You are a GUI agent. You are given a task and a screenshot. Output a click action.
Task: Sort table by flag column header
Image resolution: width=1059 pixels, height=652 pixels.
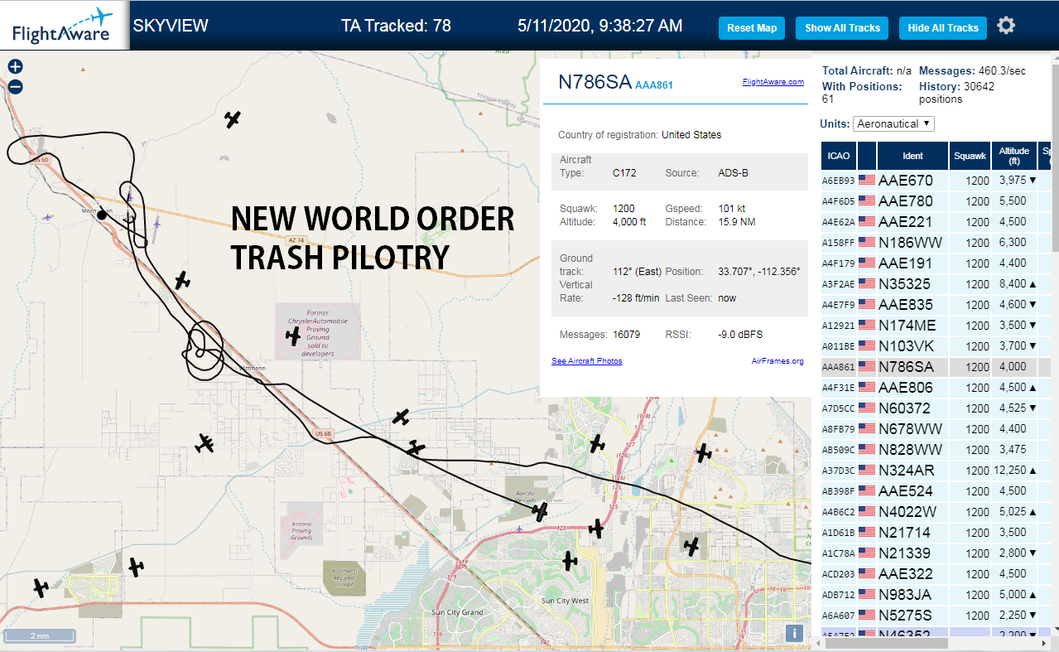point(867,156)
